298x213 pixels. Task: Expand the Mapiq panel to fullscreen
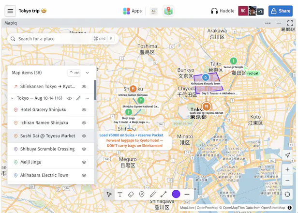pyautogui.click(x=290, y=23)
